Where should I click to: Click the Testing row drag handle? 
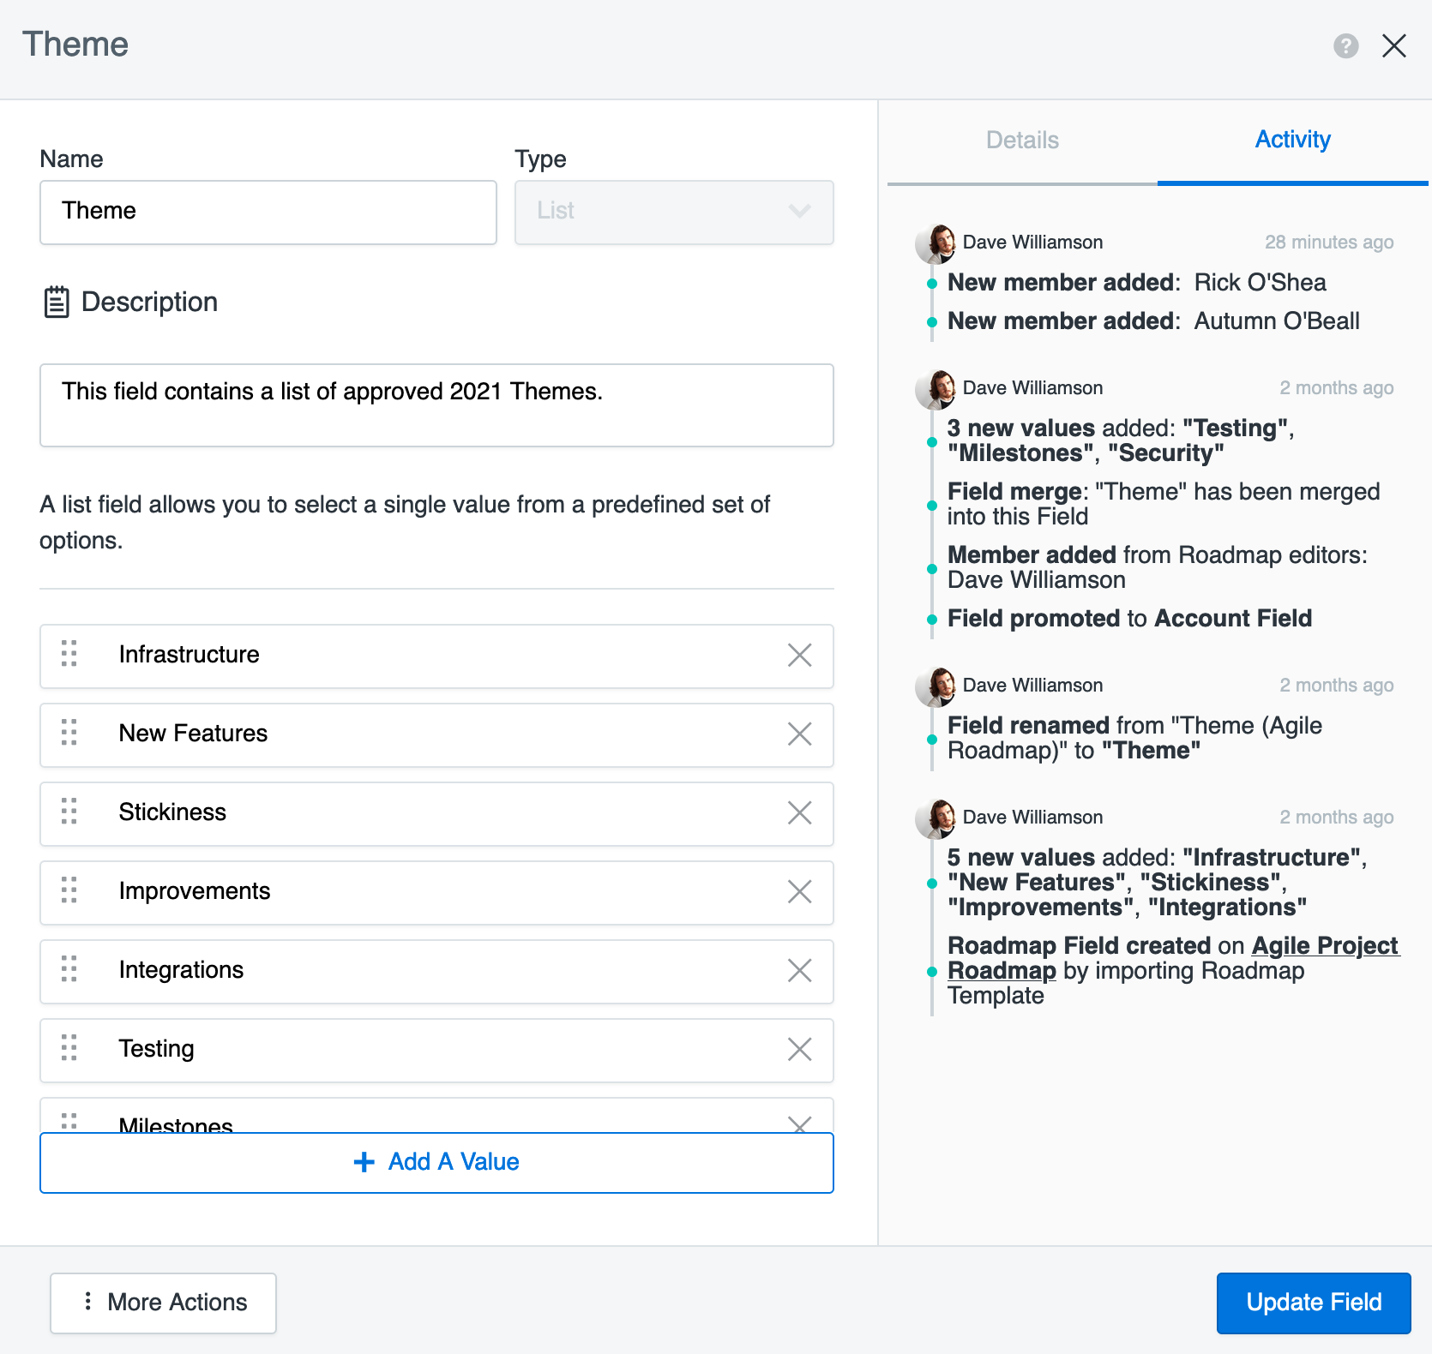pos(69,1048)
